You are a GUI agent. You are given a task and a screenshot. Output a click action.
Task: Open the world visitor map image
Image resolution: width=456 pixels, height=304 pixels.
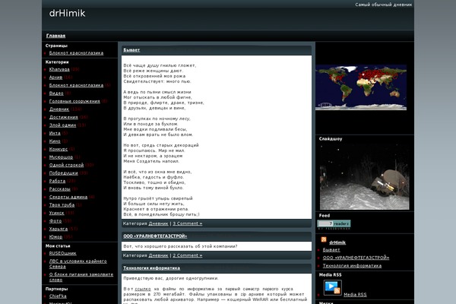tap(361, 87)
